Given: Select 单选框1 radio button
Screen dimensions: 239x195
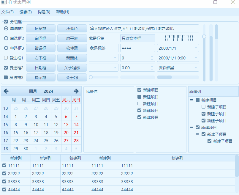Looking at the screenshot, I should 6,28.
